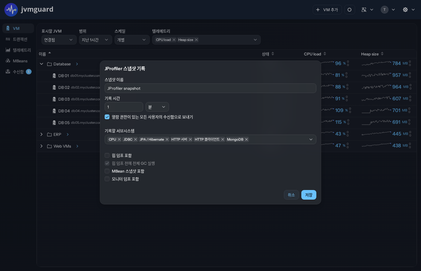421x271 pixels.
Task: Sort by 이름 column arrow
Action: pyautogui.click(x=50, y=53)
